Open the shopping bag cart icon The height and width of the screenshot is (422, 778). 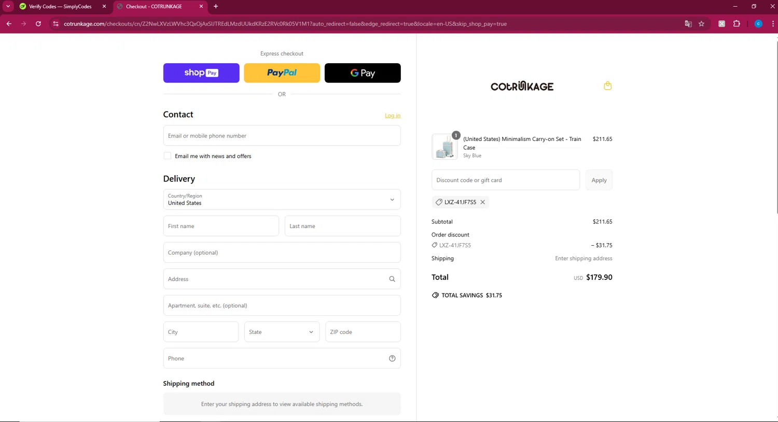click(607, 86)
